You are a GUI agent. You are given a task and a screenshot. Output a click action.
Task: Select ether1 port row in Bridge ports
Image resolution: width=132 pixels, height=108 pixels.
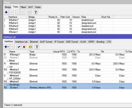coord(68,20)
